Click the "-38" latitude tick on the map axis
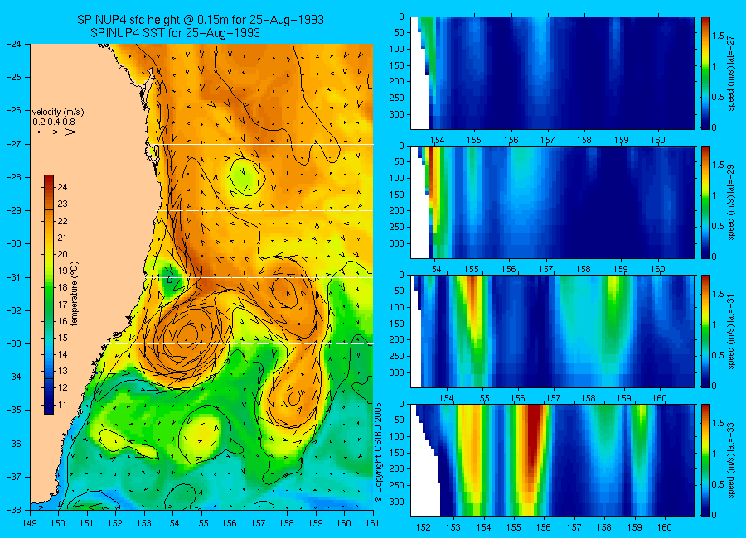 point(14,510)
